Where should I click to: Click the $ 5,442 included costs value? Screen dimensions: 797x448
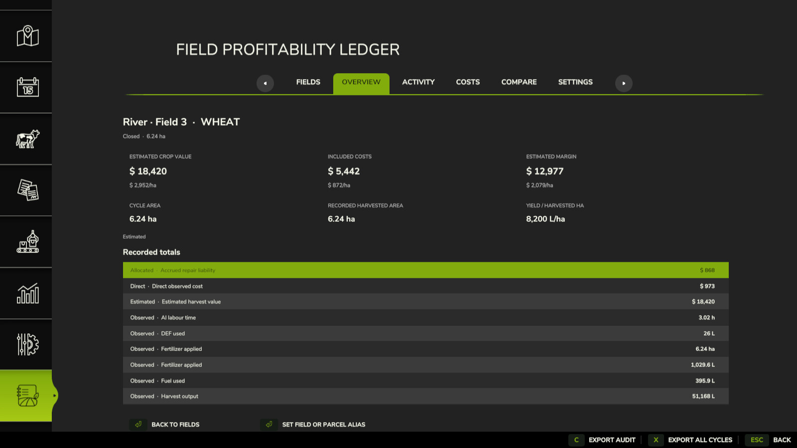(x=344, y=171)
